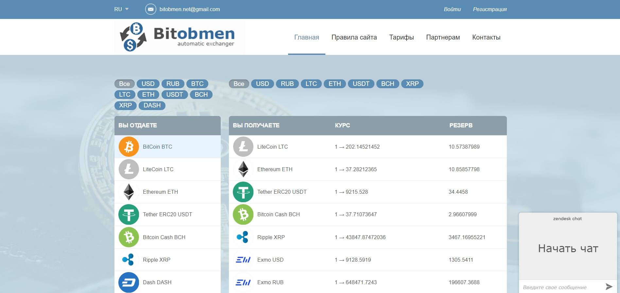Click rate 1 → 9128.5919
Viewport: 620px width, 293px height.
(x=353, y=260)
